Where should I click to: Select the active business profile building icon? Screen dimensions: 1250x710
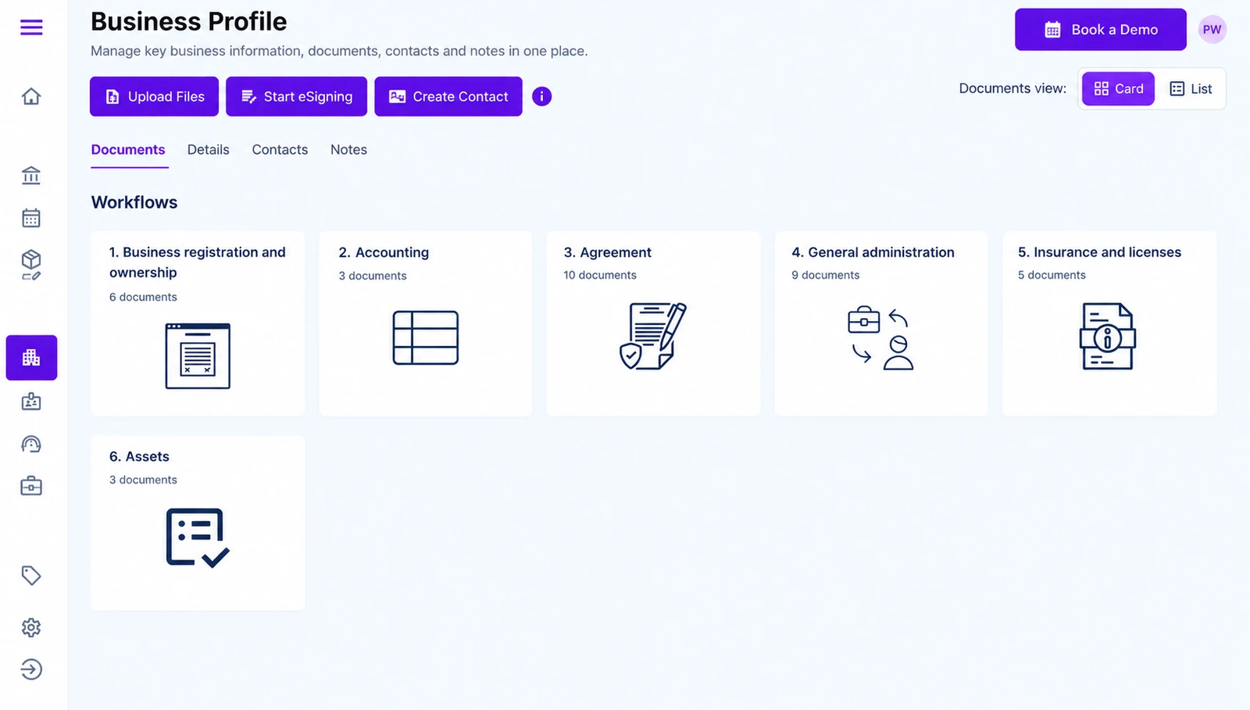(31, 358)
